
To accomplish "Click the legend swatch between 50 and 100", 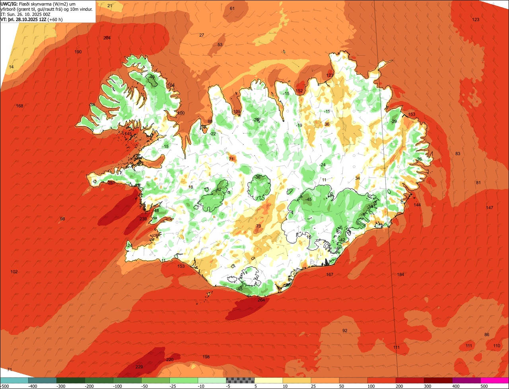I will pos(354,381).
